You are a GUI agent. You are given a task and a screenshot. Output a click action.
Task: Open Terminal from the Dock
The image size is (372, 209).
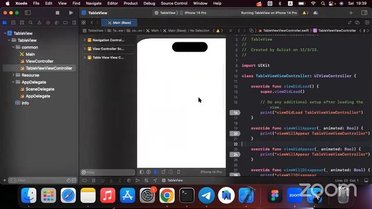187,196
